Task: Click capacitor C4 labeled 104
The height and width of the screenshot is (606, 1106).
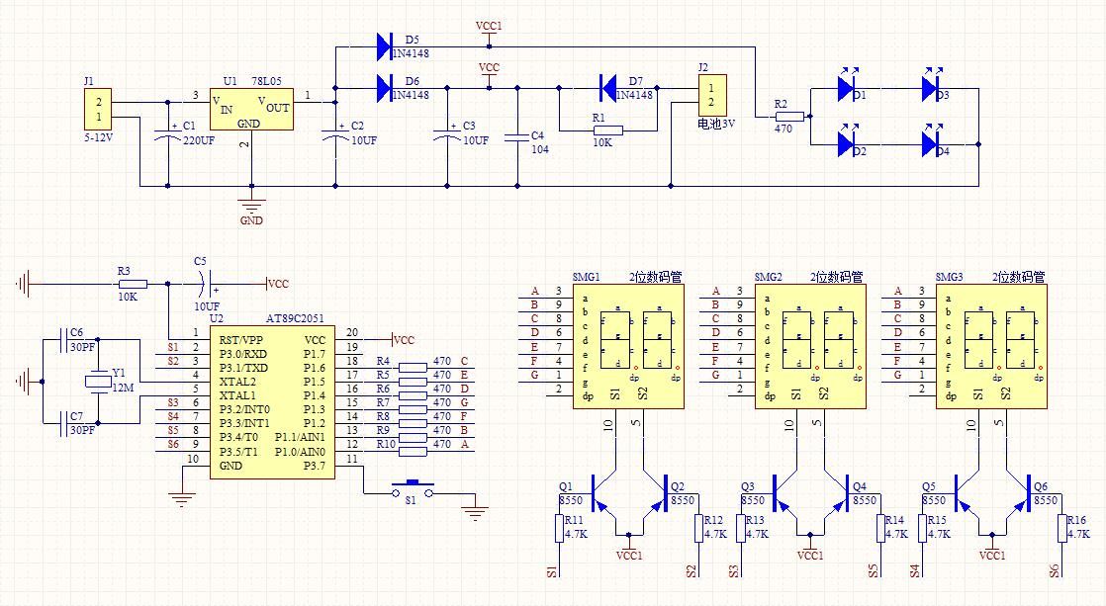Action: (517, 139)
